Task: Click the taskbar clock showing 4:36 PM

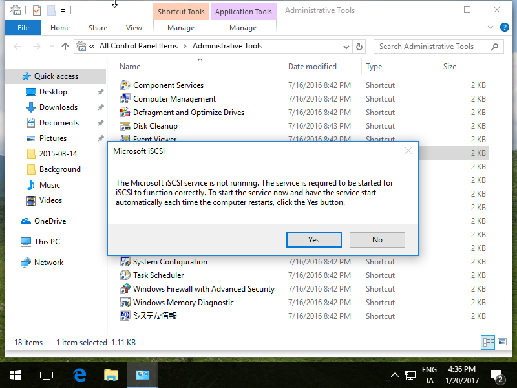Action: click(462, 375)
